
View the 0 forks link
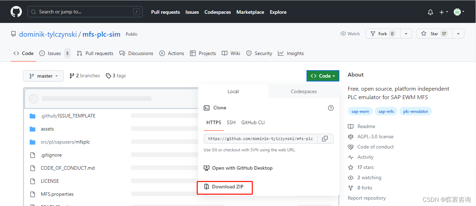360,188
